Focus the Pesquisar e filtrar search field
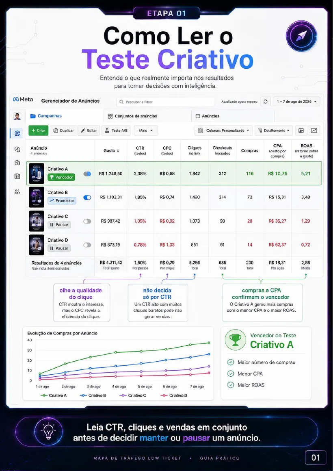The height and width of the screenshot is (471, 333). [x=166, y=102]
